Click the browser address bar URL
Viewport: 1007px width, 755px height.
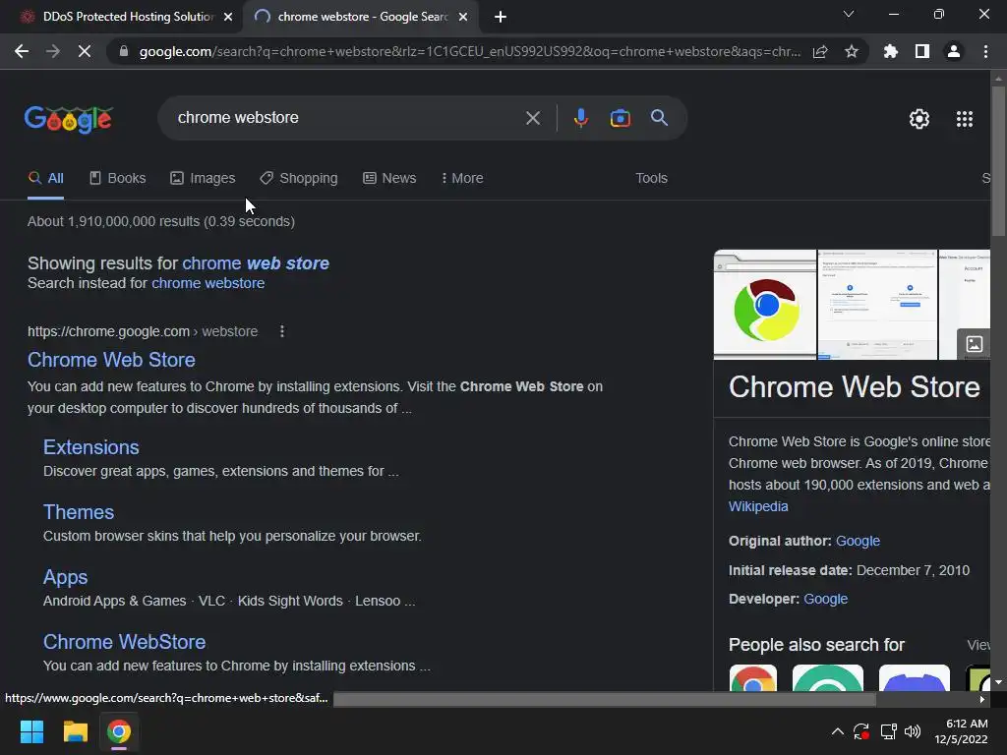[x=470, y=51]
